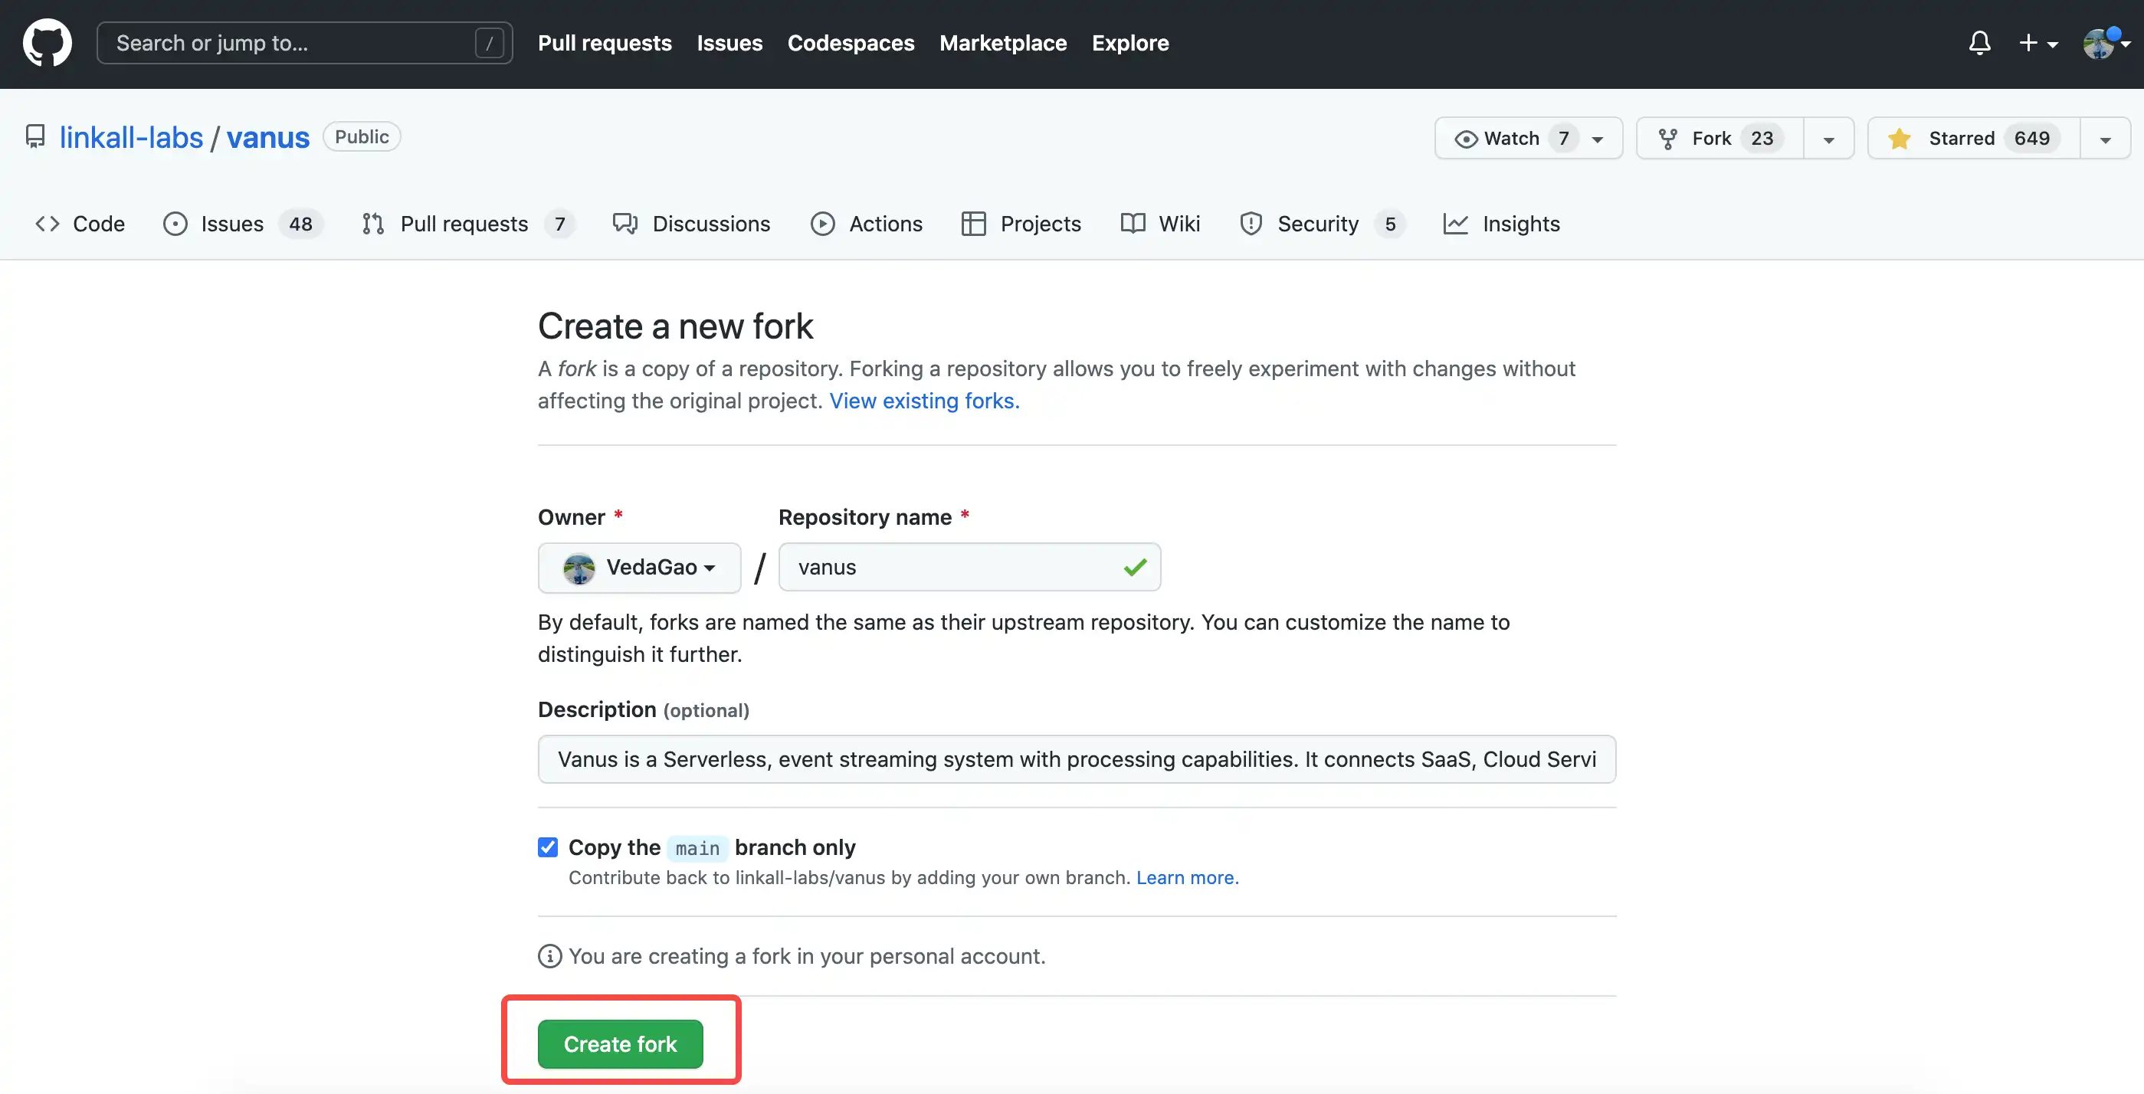Click the Create a new fork heading
This screenshot has height=1094, width=2144.
[x=675, y=326]
